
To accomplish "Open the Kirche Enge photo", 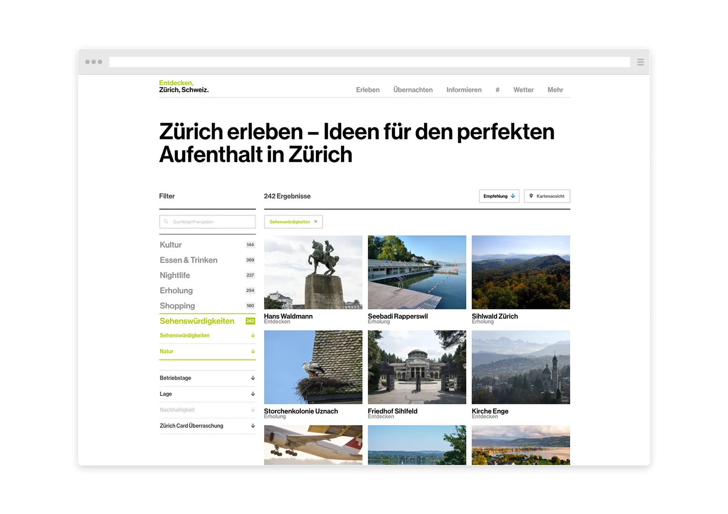I will [x=521, y=367].
